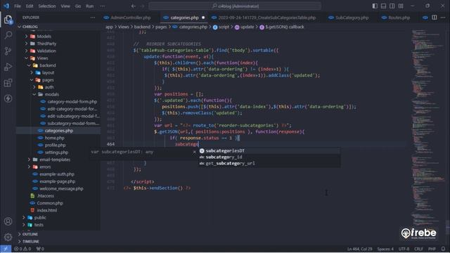Image resolution: width=450 pixels, height=253 pixels.
Task: Open profile.php in explorer
Action: (55, 145)
